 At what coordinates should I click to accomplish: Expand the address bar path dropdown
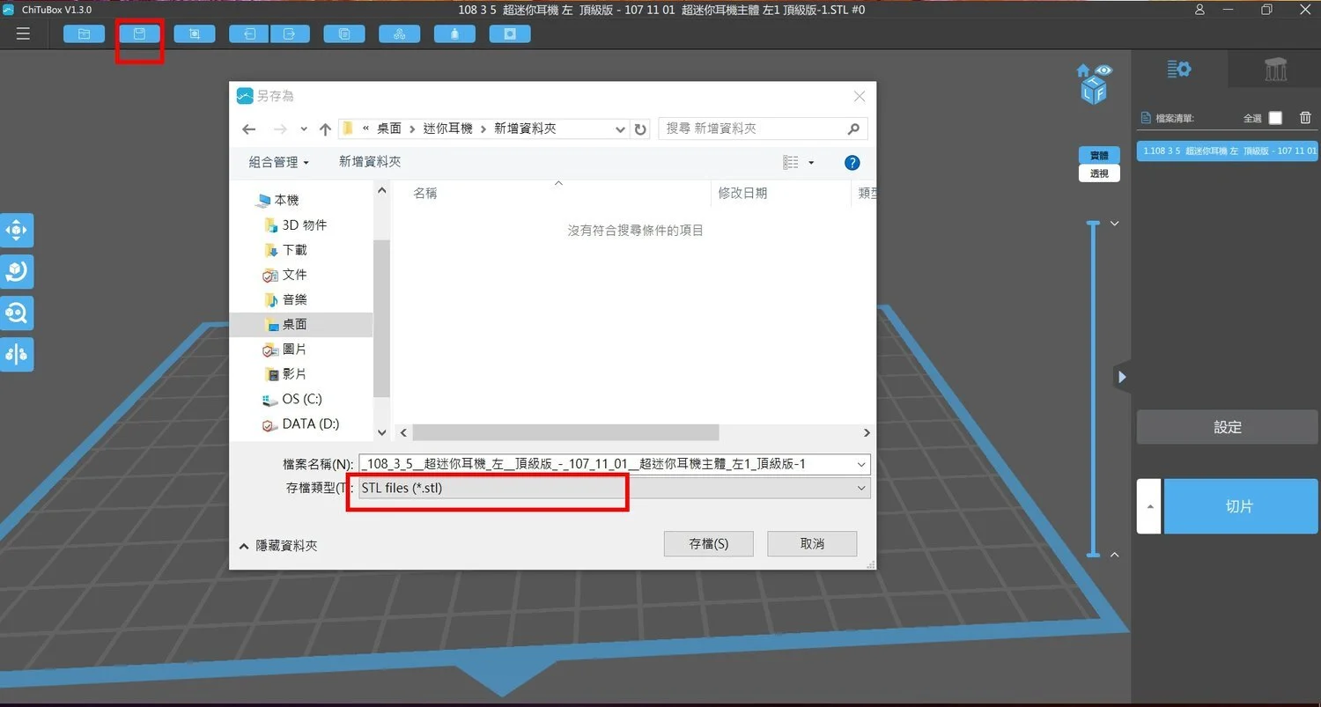pos(621,129)
